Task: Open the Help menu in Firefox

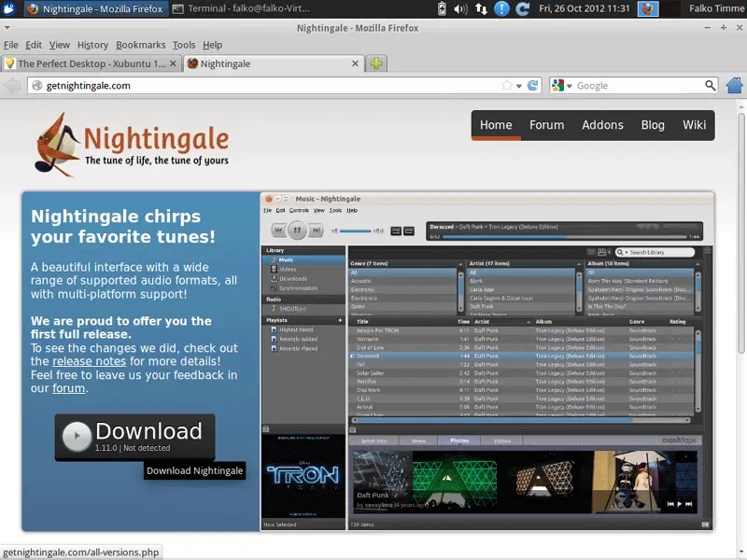Action: [213, 45]
